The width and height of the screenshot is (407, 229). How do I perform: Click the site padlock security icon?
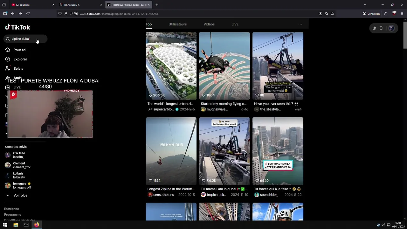pos(66,14)
